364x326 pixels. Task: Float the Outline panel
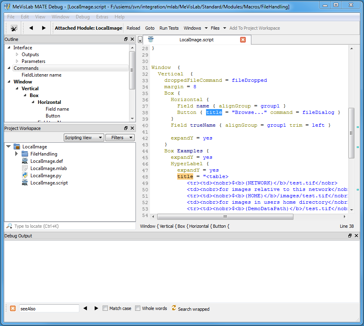[126, 39]
